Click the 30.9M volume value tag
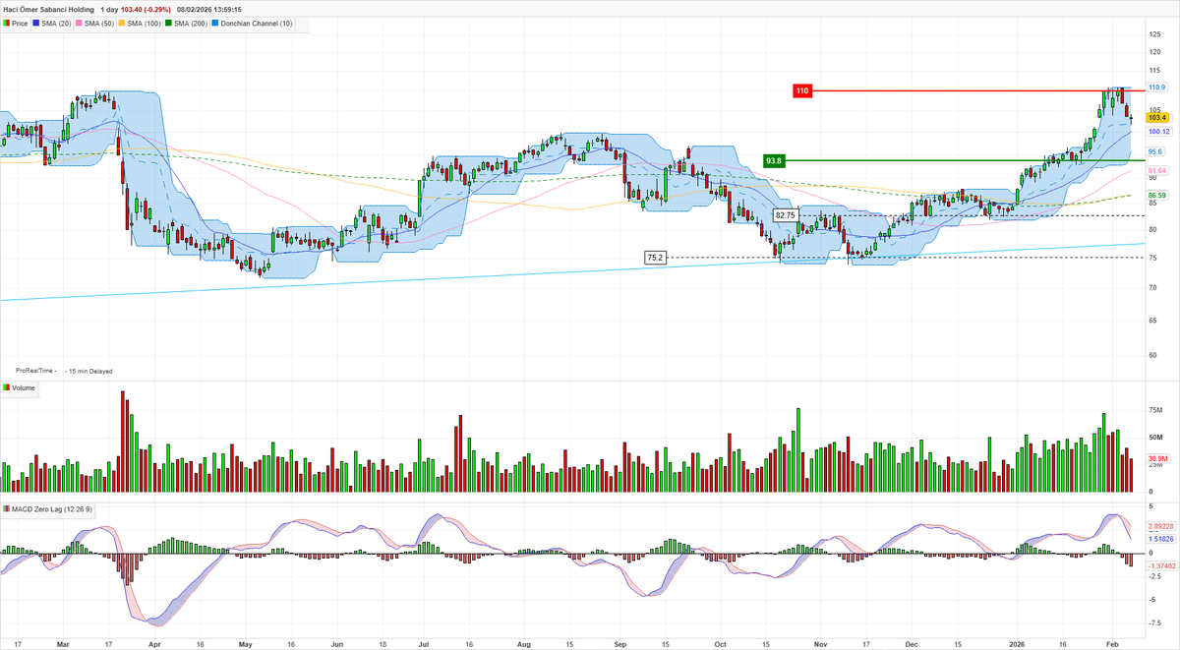 tap(1157, 459)
